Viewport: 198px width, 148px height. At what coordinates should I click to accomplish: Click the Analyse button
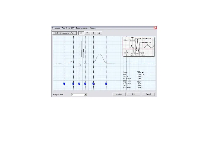[119, 94]
